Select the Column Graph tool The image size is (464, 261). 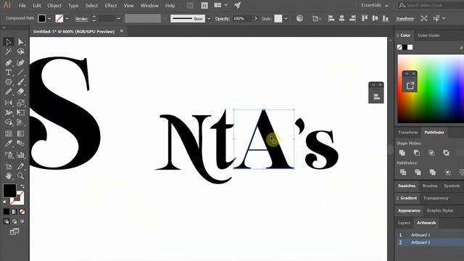(20, 154)
